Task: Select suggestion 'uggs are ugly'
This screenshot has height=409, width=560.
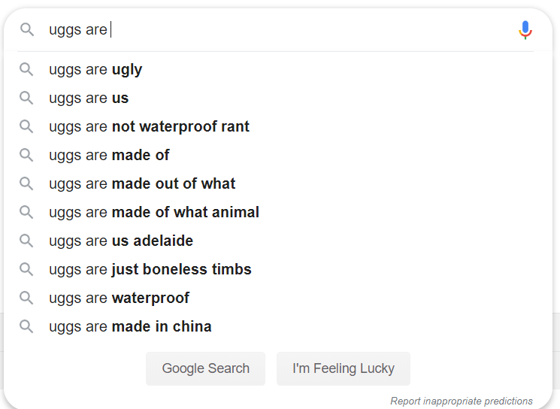Action: pos(95,70)
